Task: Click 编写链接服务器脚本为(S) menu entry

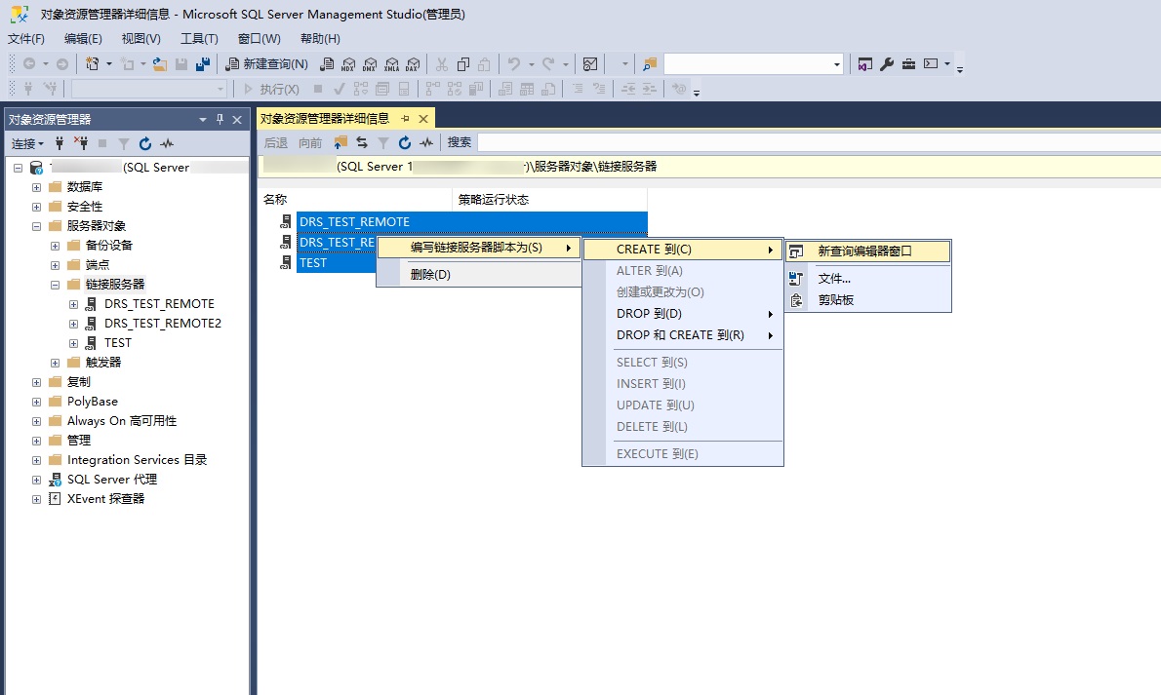Action: (x=479, y=248)
